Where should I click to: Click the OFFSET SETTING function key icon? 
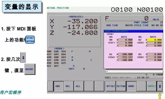pyautogui.click(x=30, y=40)
